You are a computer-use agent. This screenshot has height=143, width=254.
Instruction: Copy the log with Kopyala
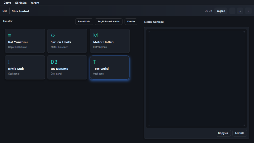tap(223, 133)
